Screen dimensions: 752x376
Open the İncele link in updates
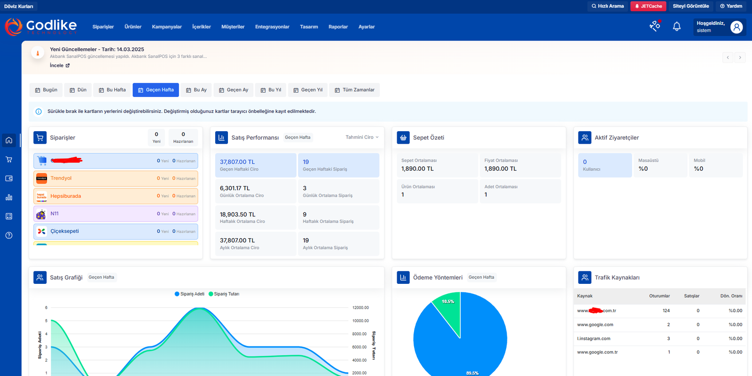tap(60, 66)
